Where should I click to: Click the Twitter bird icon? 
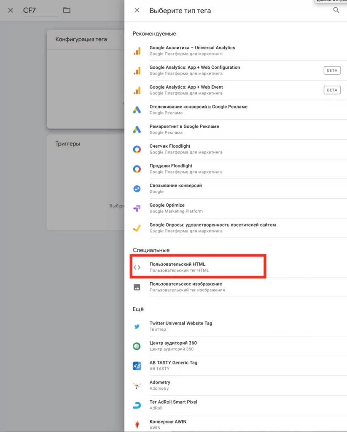click(137, 327)
